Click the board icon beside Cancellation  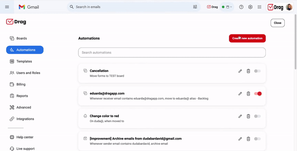pyautogui.click(x=85, y=71)
